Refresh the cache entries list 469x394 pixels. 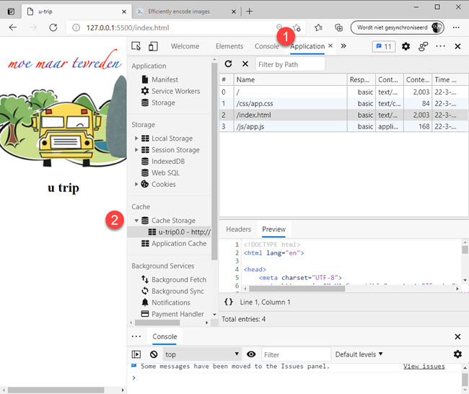coord(229,64)
